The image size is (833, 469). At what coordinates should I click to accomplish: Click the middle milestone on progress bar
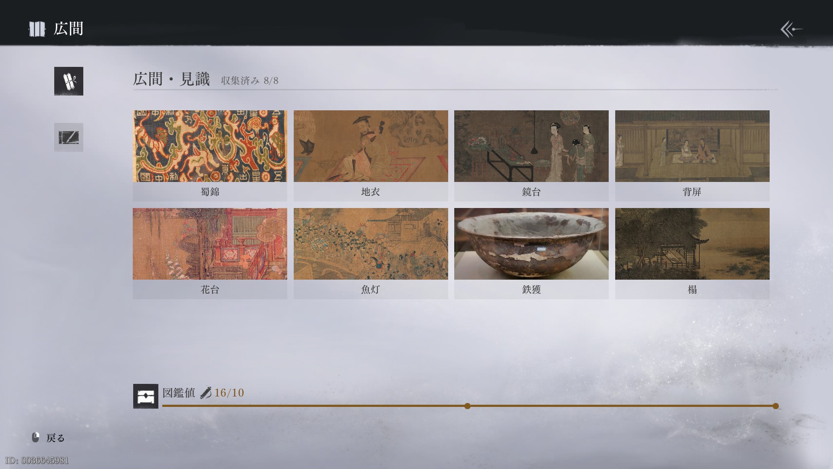[x=467, y=406]
